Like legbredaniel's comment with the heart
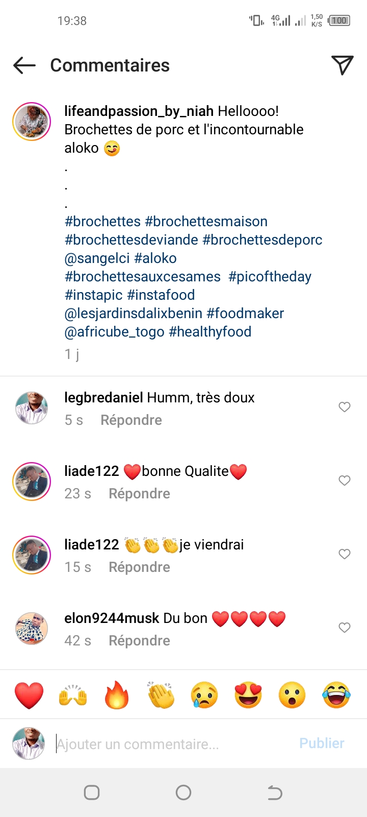This screenshot has height=817, width=367. coord(345,407)
